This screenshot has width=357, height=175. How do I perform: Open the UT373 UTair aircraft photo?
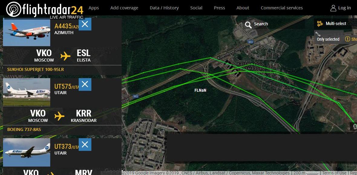(27, 152)
